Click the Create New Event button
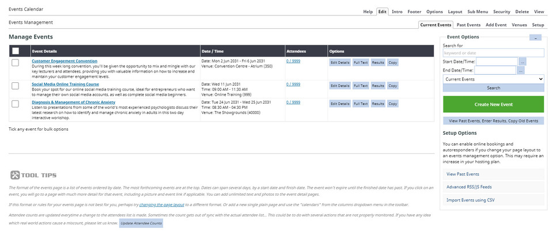The height and width of the screenshot is (232, 553). pos(493,104)
